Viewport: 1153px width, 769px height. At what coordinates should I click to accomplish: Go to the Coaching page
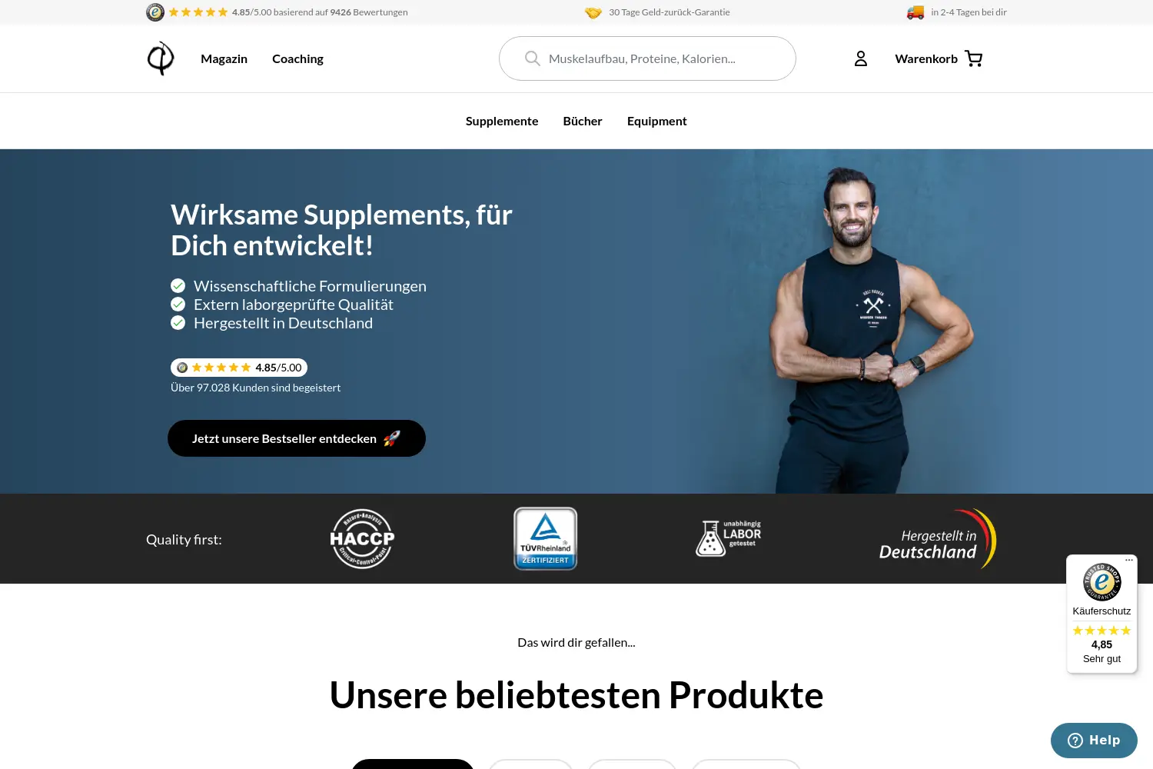click(x=297, y=58)
